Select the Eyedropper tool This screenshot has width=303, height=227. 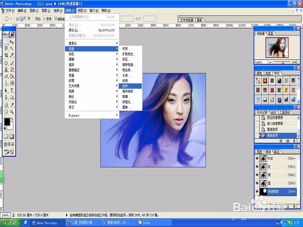12,105
